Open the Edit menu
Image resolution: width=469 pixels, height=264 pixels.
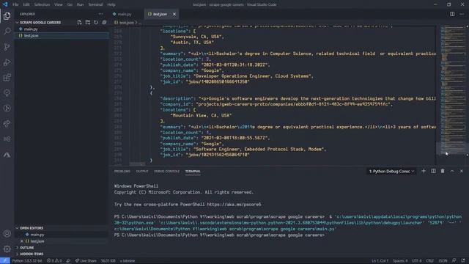(x=26, y=4)
